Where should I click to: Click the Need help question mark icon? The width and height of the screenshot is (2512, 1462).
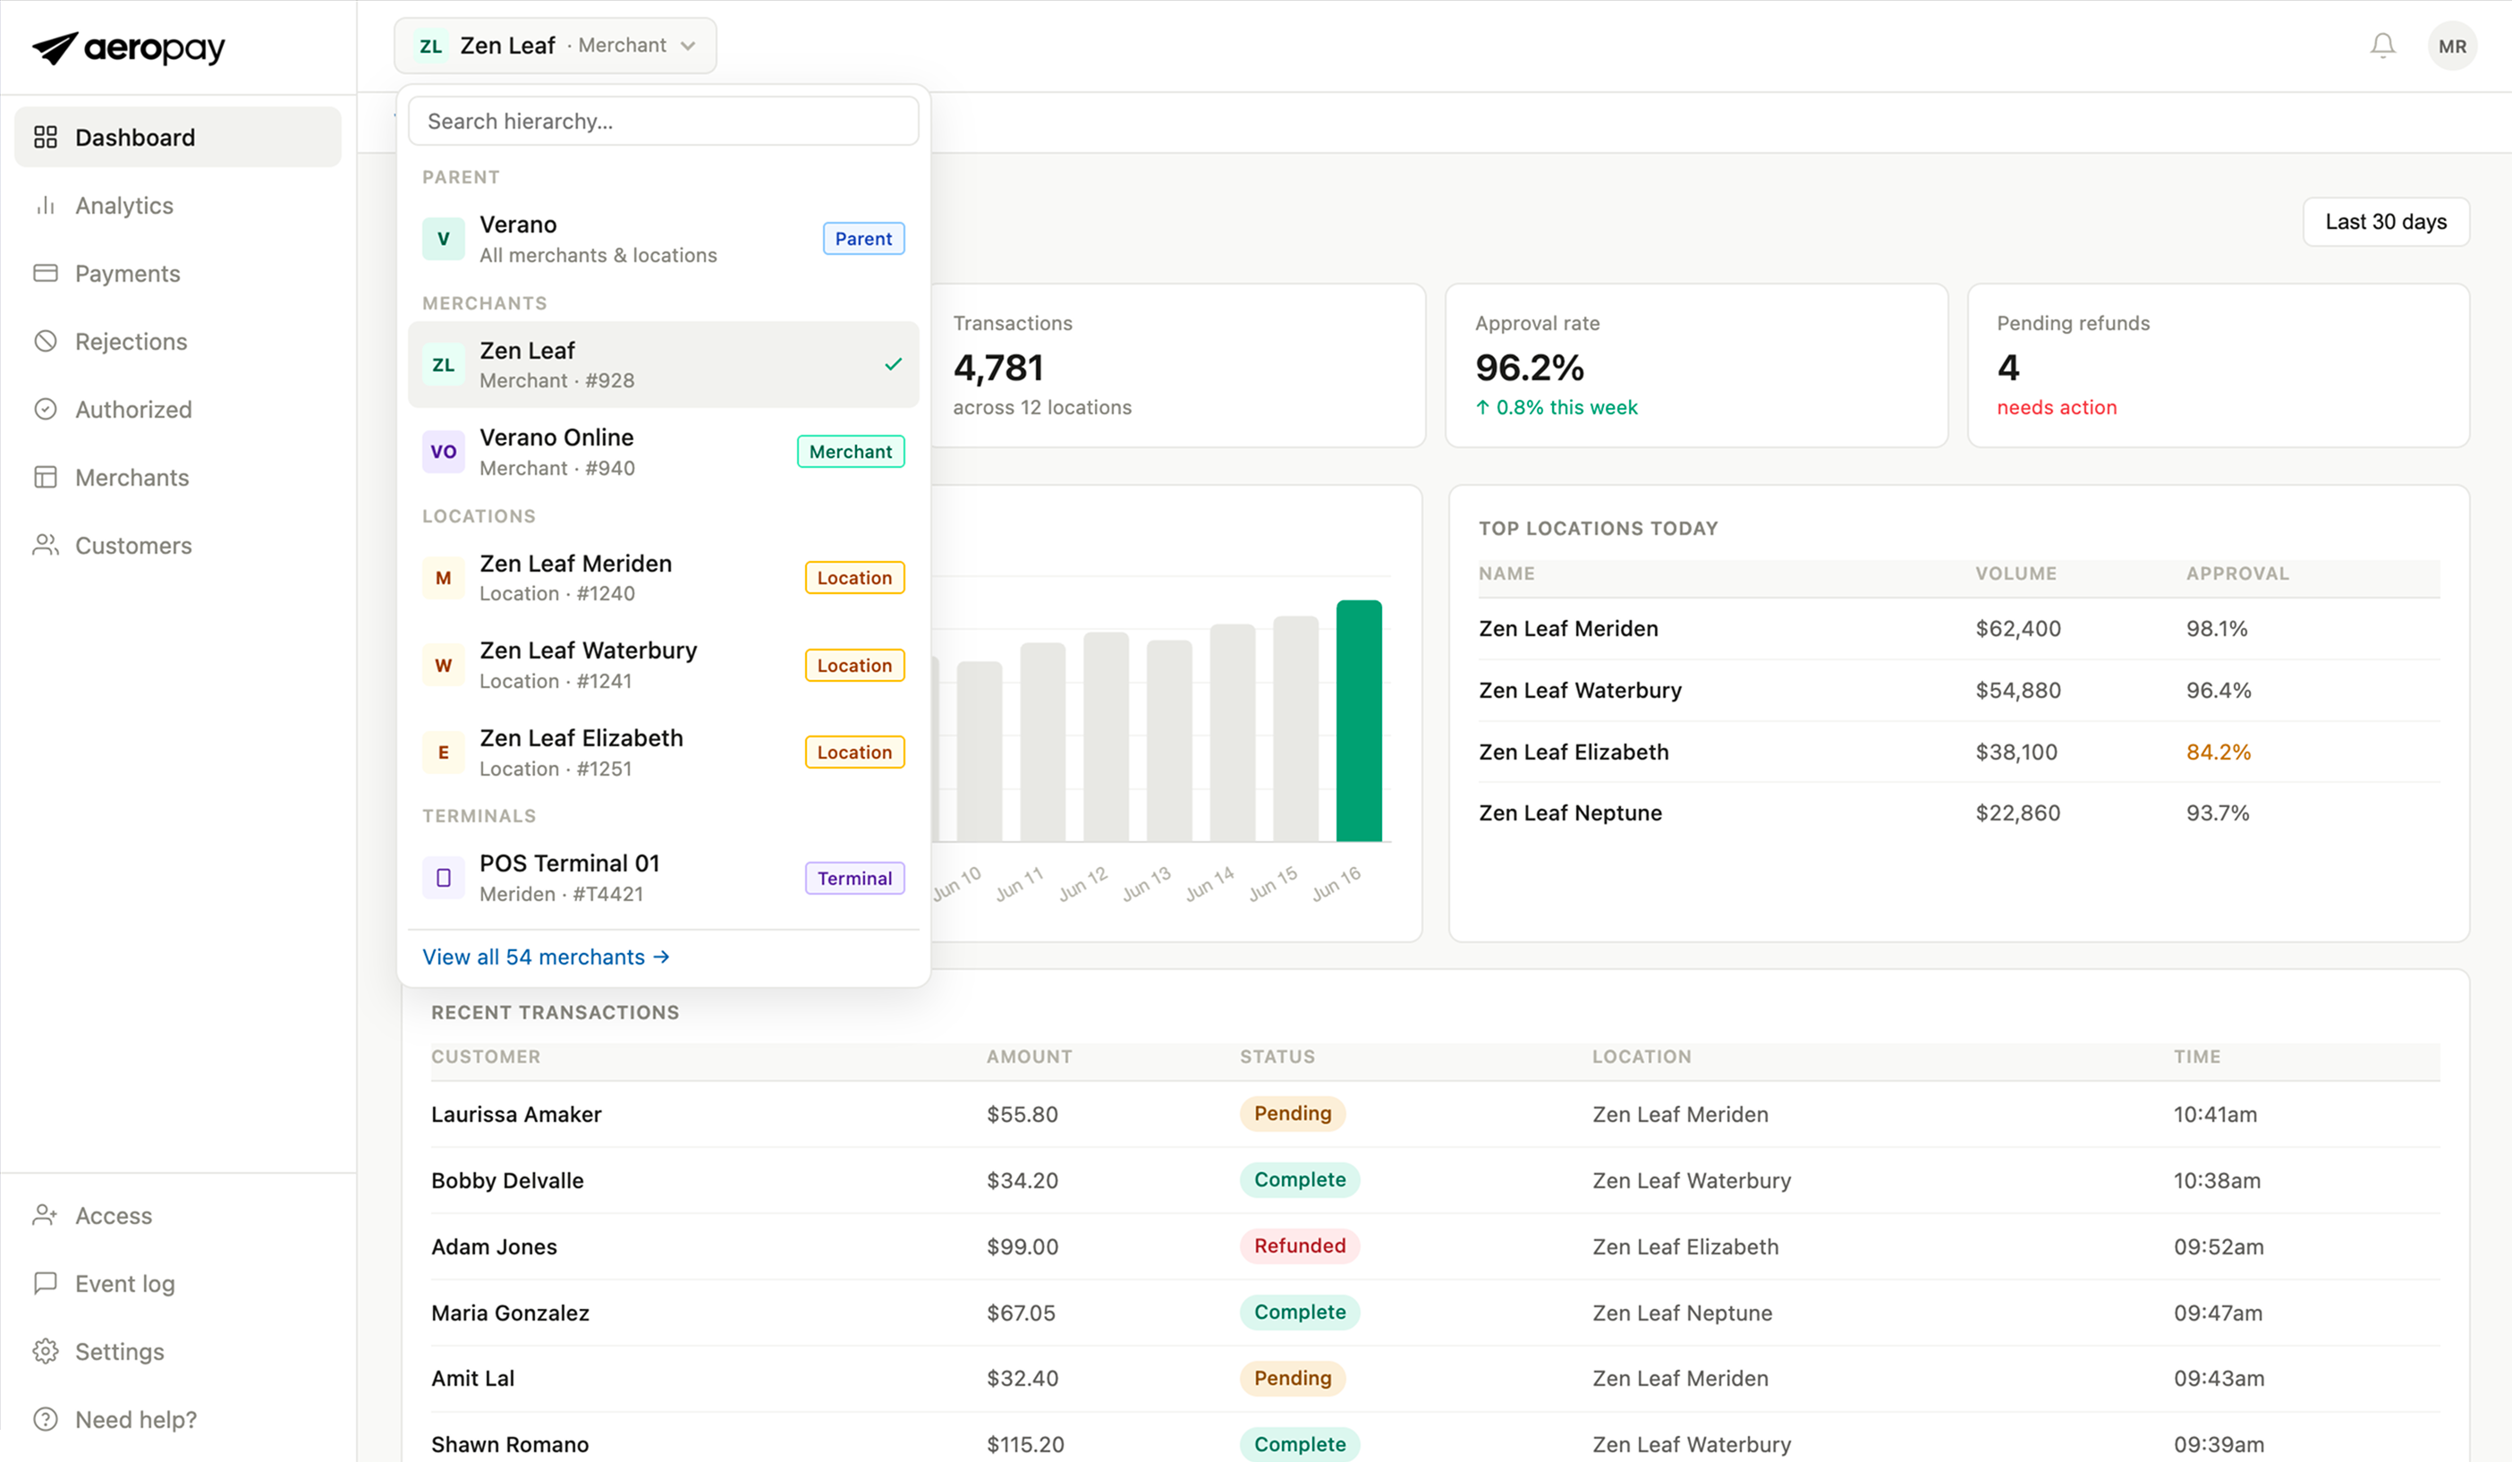46,1419
